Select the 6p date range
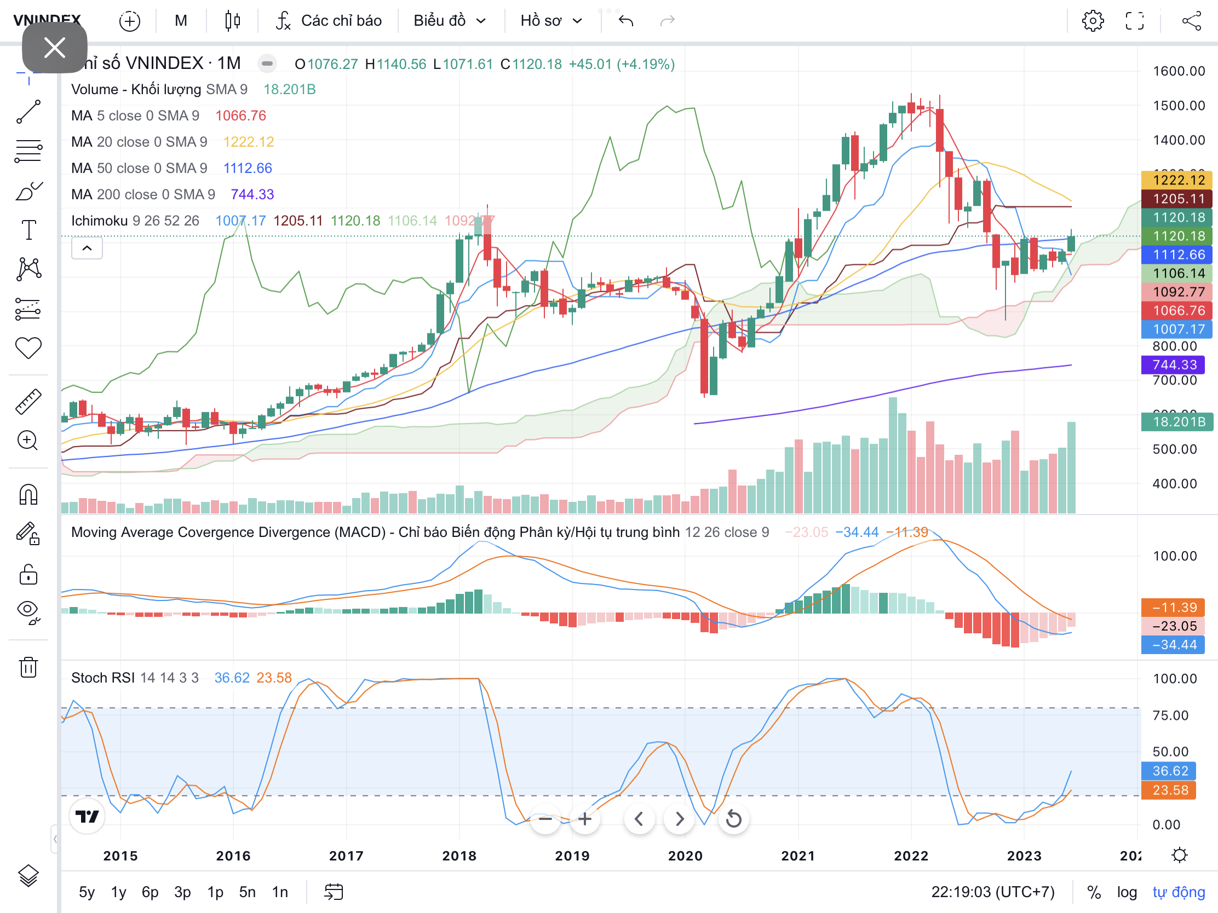This screenshot has width=1218, height=913. click(150, 892)
